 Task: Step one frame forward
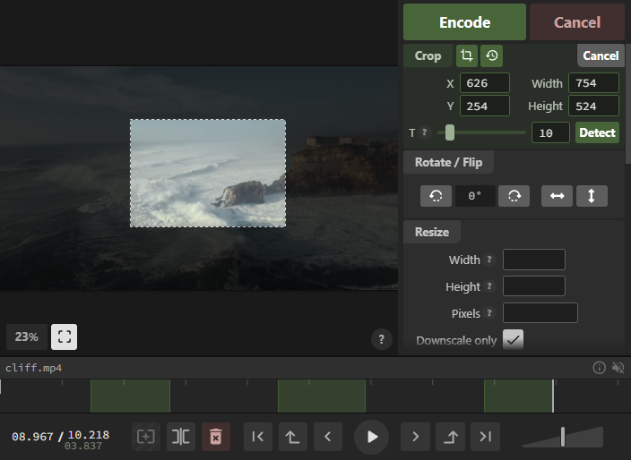tap(415, 437)
